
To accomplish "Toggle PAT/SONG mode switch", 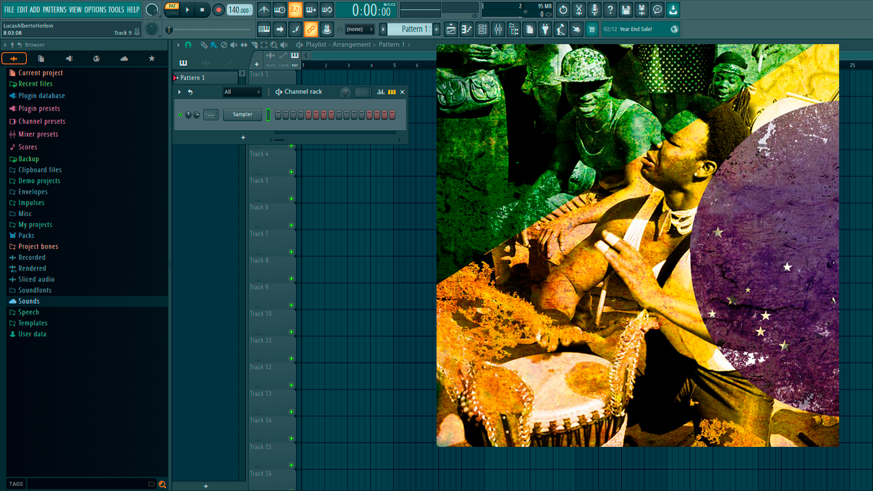I will tap(172, 10).
